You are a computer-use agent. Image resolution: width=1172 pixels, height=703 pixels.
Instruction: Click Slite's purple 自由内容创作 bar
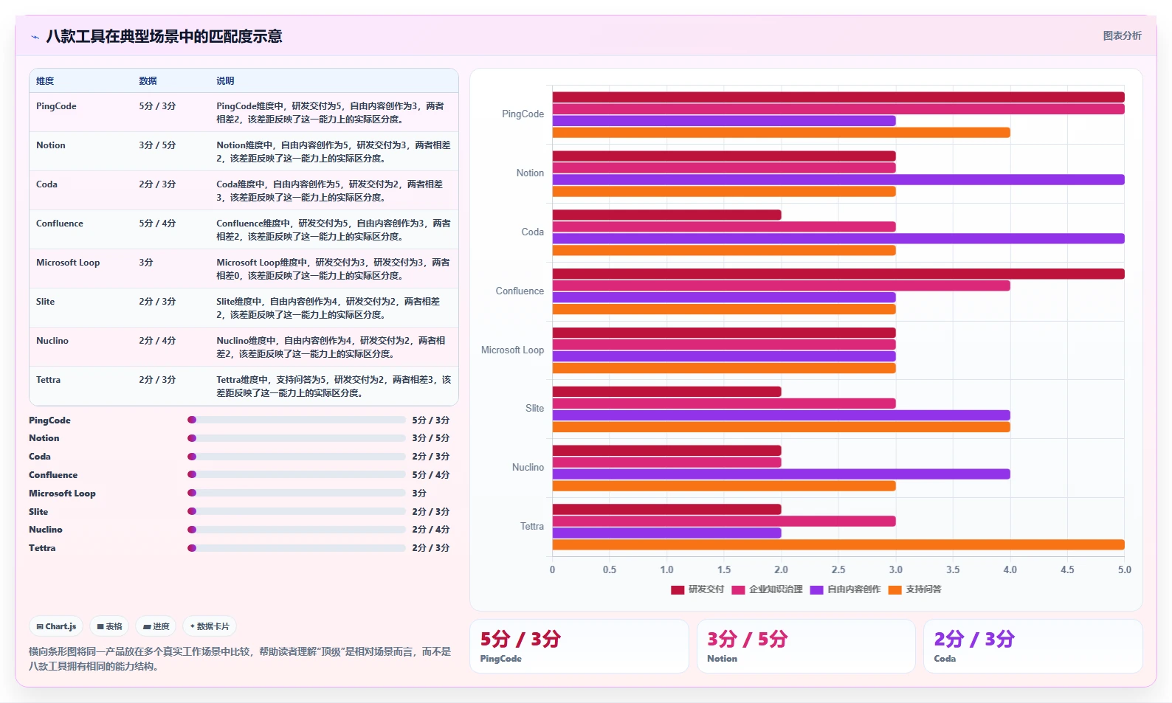click(781, 415)
